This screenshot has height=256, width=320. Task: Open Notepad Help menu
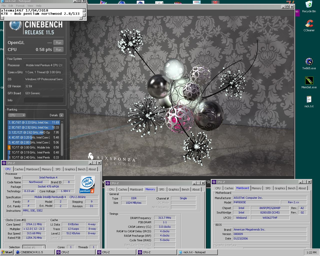[38, 6]
